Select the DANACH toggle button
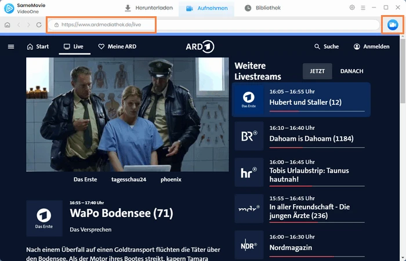406x261 pixels. 351,71
